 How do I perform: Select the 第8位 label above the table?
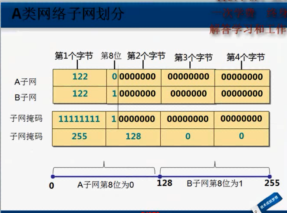(x=111, y=56)
